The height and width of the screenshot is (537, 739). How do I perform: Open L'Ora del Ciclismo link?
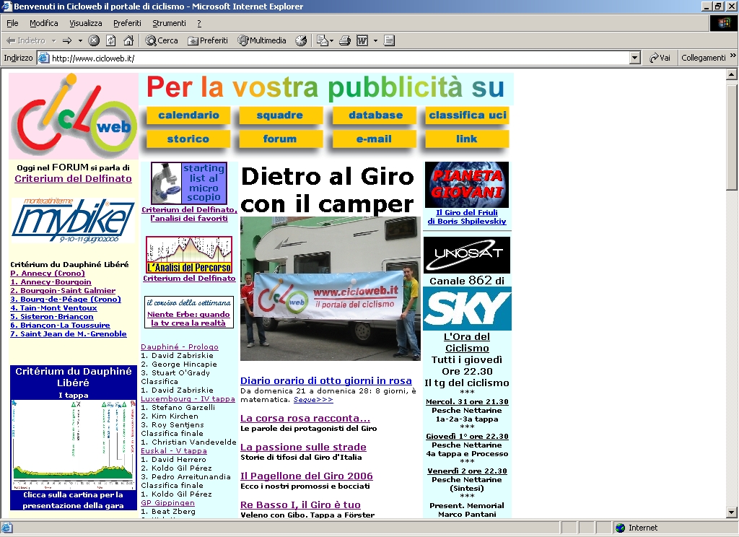coord(467,342)
